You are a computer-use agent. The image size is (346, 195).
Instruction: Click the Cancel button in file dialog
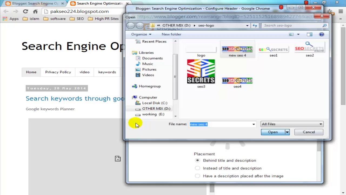pyautogui.click(x=309, y=132)
